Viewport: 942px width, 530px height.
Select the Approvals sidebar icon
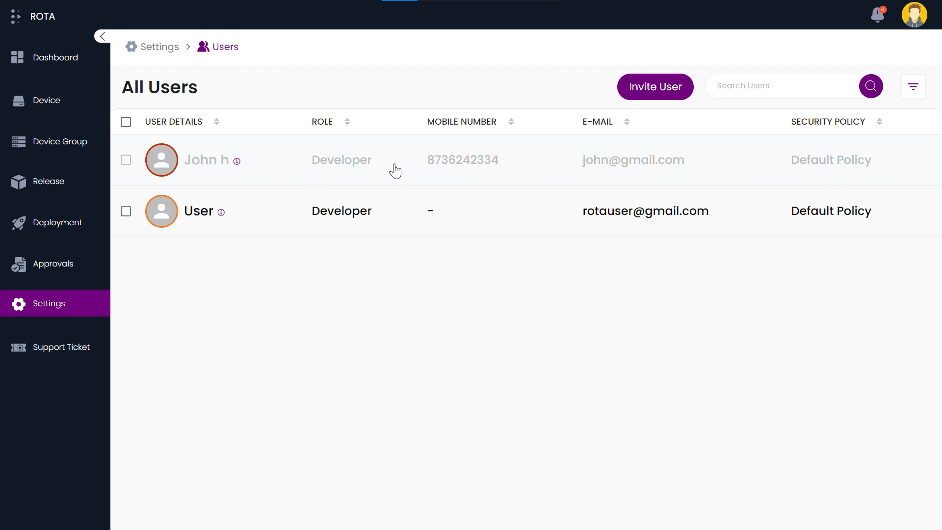pyautogui.click(x=18, y=264)
